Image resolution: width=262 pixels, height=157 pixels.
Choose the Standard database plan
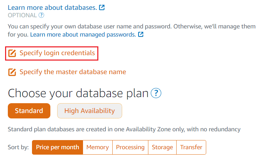[29, 111]
